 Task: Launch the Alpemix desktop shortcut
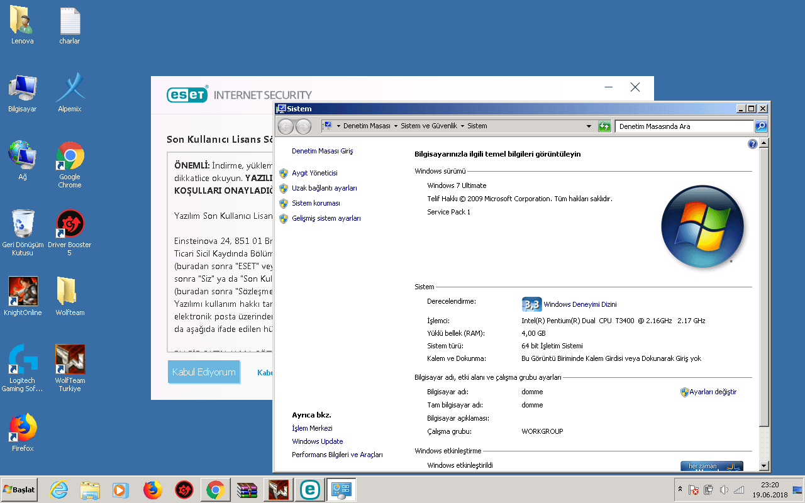(70, 93)
